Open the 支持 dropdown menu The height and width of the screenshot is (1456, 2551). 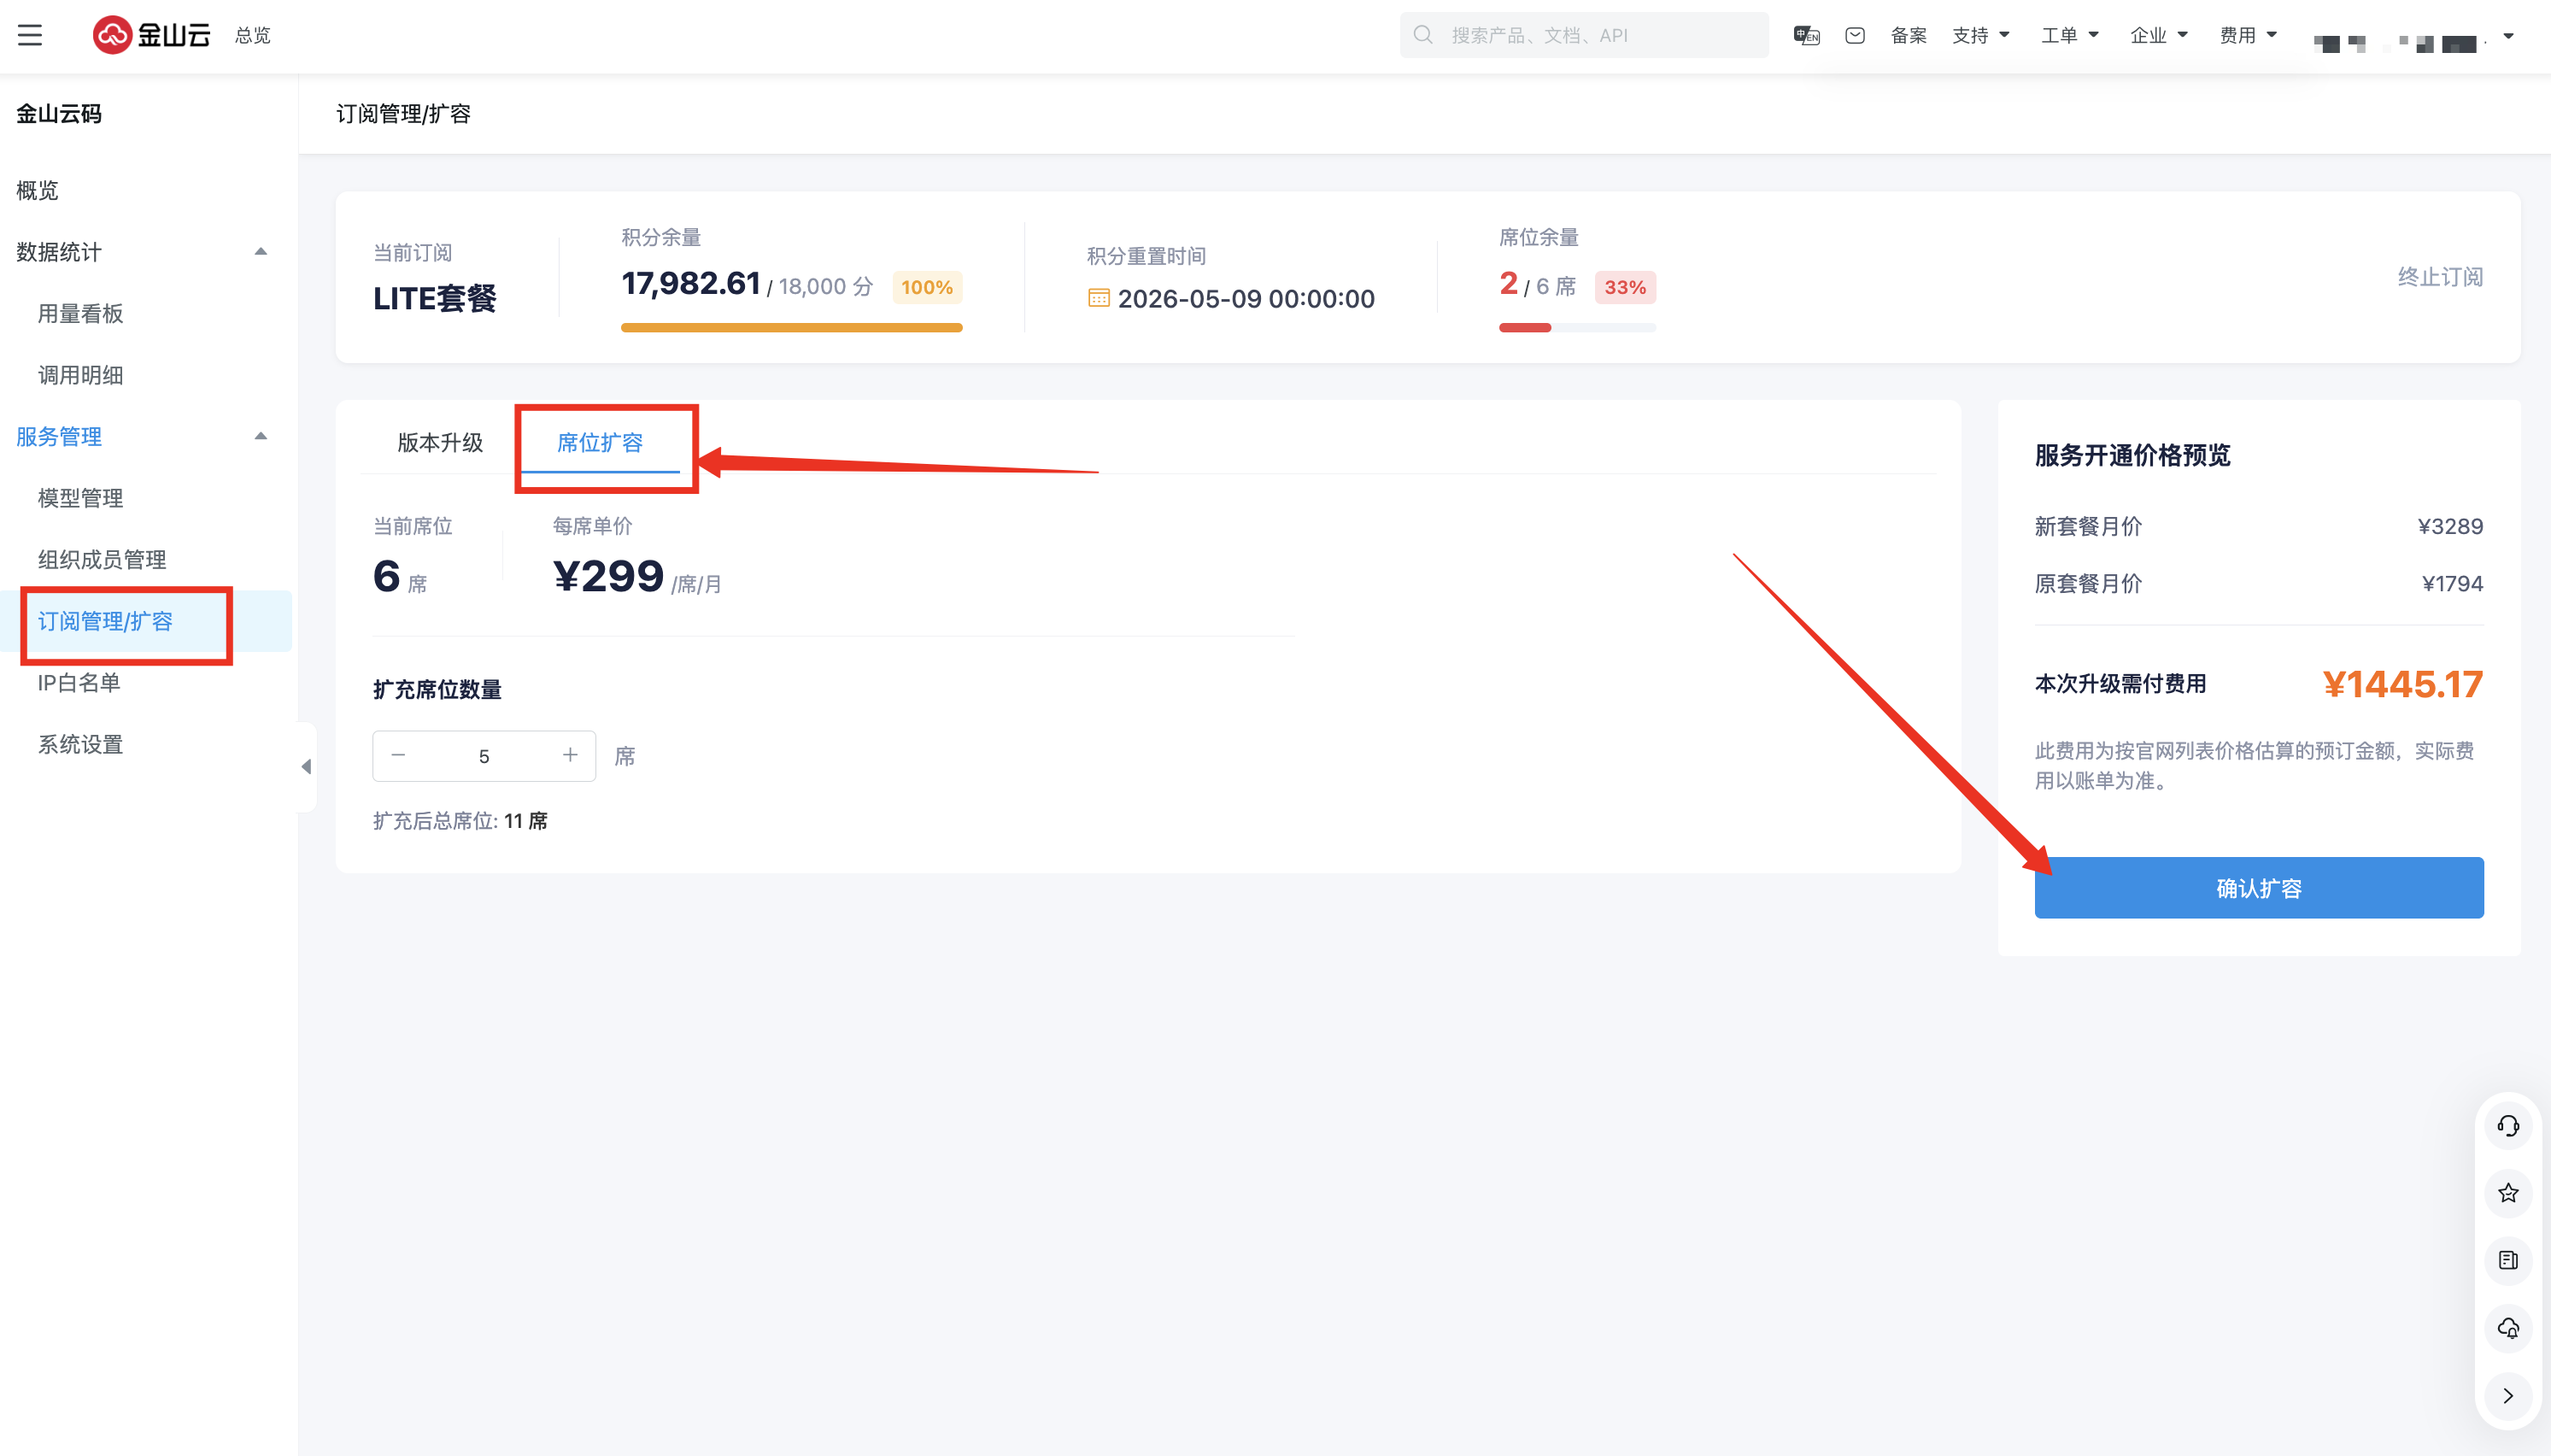[1980, 35]
